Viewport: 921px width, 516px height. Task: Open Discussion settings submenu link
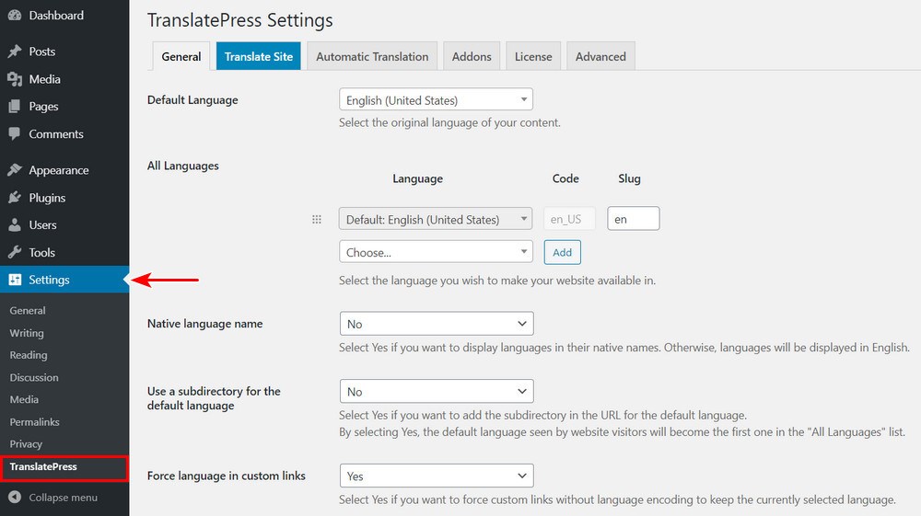[x=34, y=378]
